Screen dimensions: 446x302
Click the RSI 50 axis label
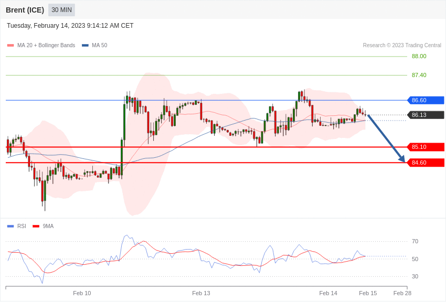415,259
